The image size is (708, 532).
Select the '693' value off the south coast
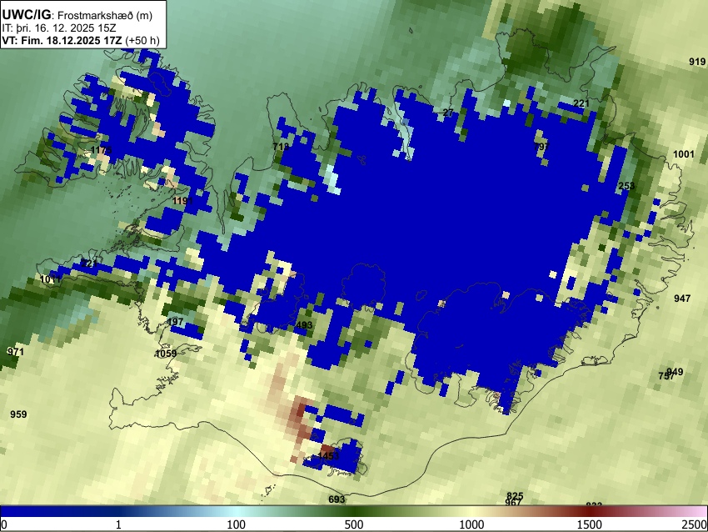tap(337, 499)
